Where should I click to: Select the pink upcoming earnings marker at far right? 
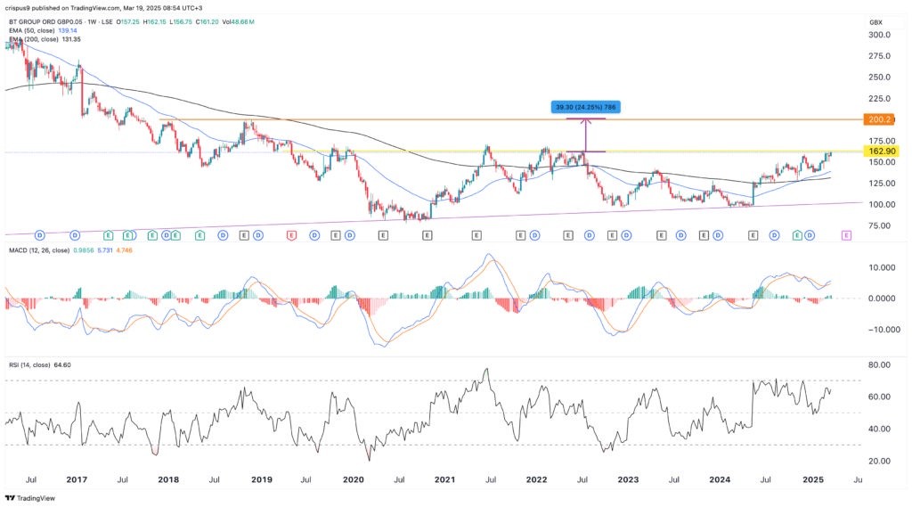coord(846,235)
